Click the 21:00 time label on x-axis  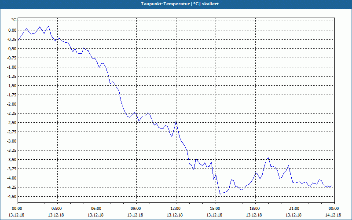click(x=295, y=209)
